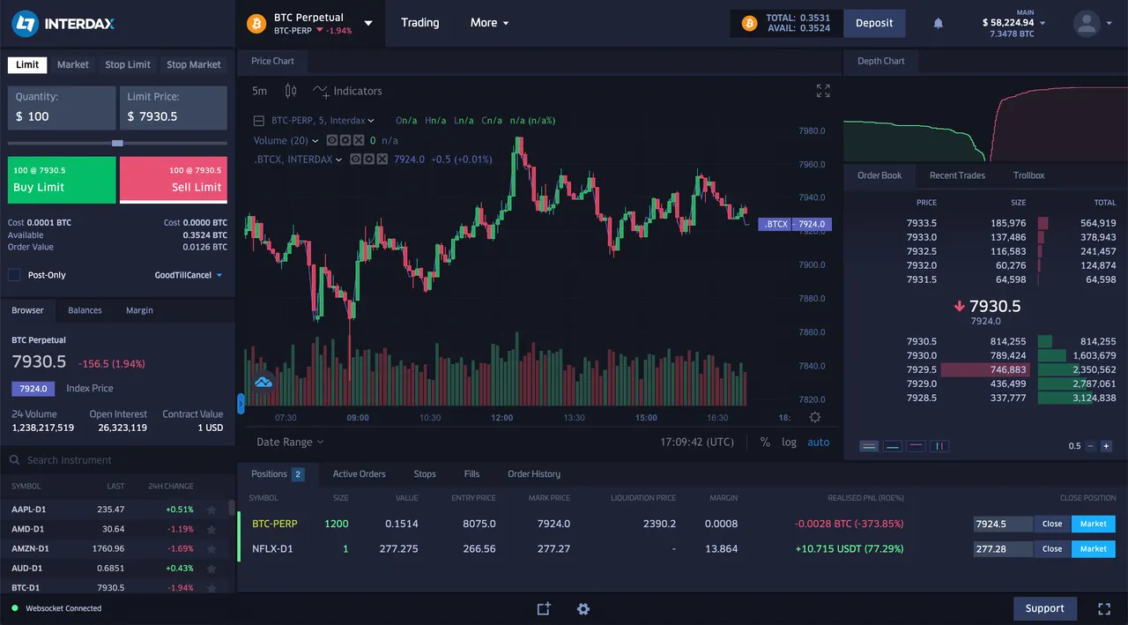Open layout settings gear in bottom bar
The image size is (1128, 625).
pyautogui.click(x=583, y=608)
